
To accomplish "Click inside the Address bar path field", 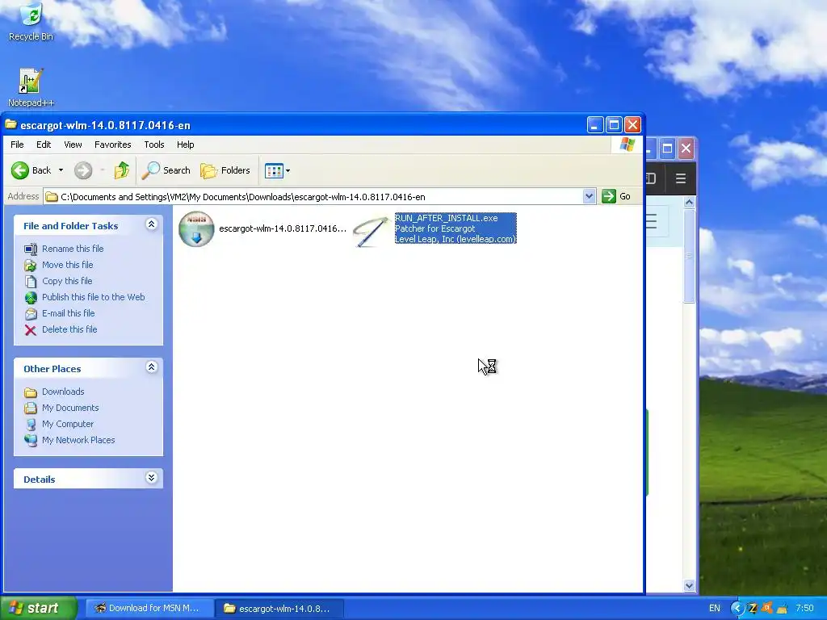I will 314,197.
